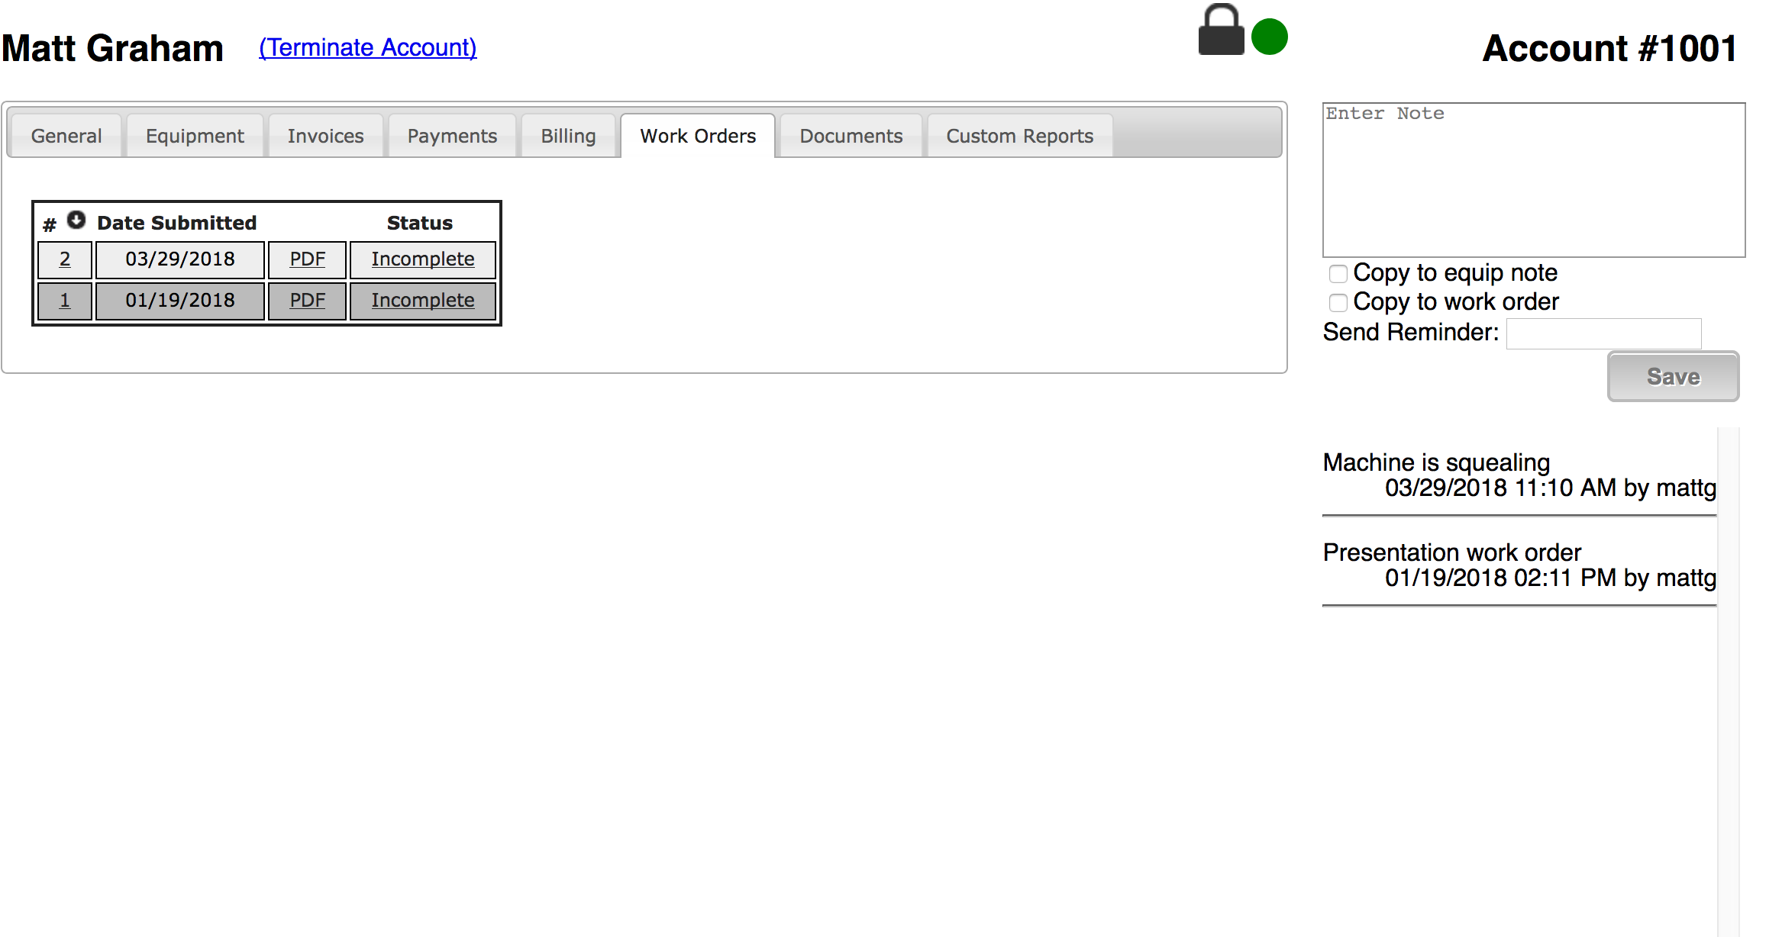Select the Payments tab
Screen dimensions: 1782x937
click(x=452, y=136)
